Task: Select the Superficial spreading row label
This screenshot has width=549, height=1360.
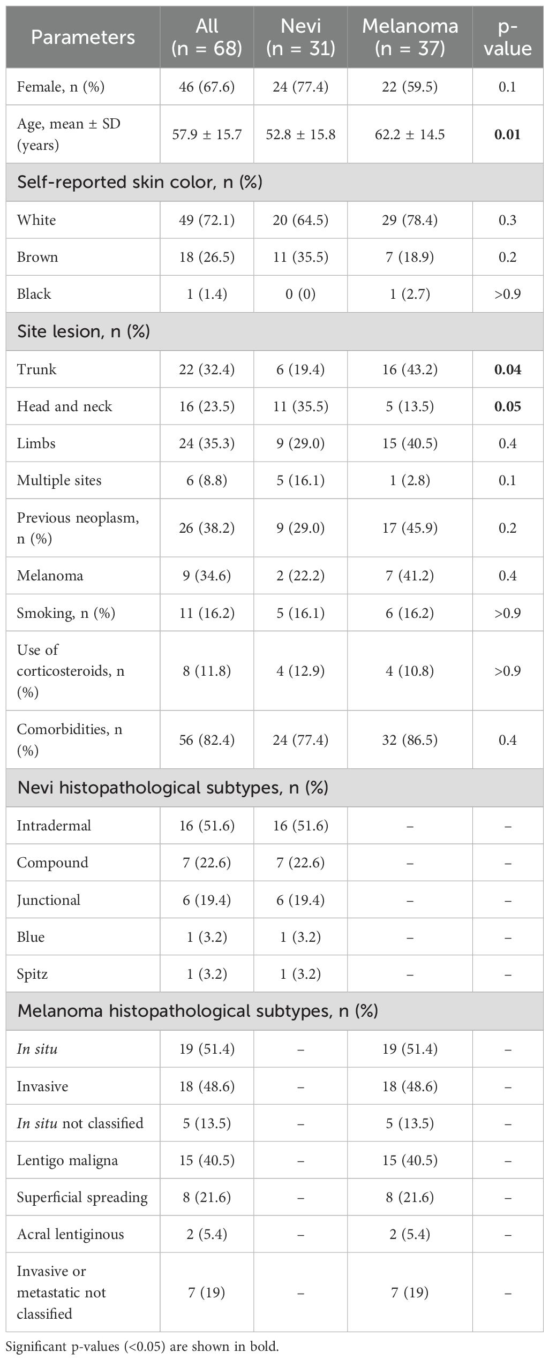Action: pyautogui.click(x=82, y=1197)
